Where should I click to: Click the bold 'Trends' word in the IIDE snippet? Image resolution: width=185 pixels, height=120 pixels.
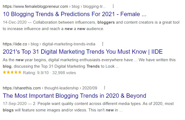click(93, 66)
